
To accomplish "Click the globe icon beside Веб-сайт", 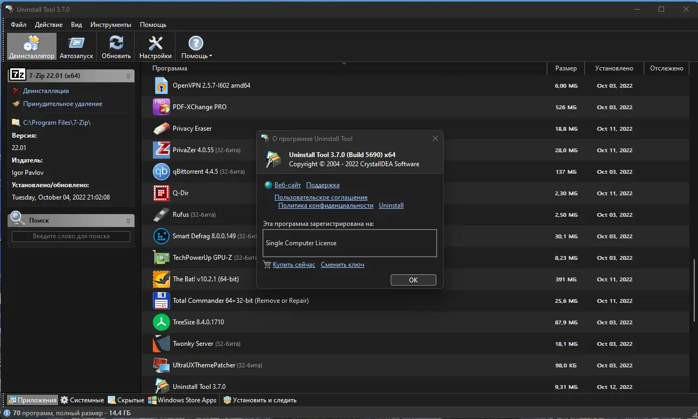I will 268,185.
